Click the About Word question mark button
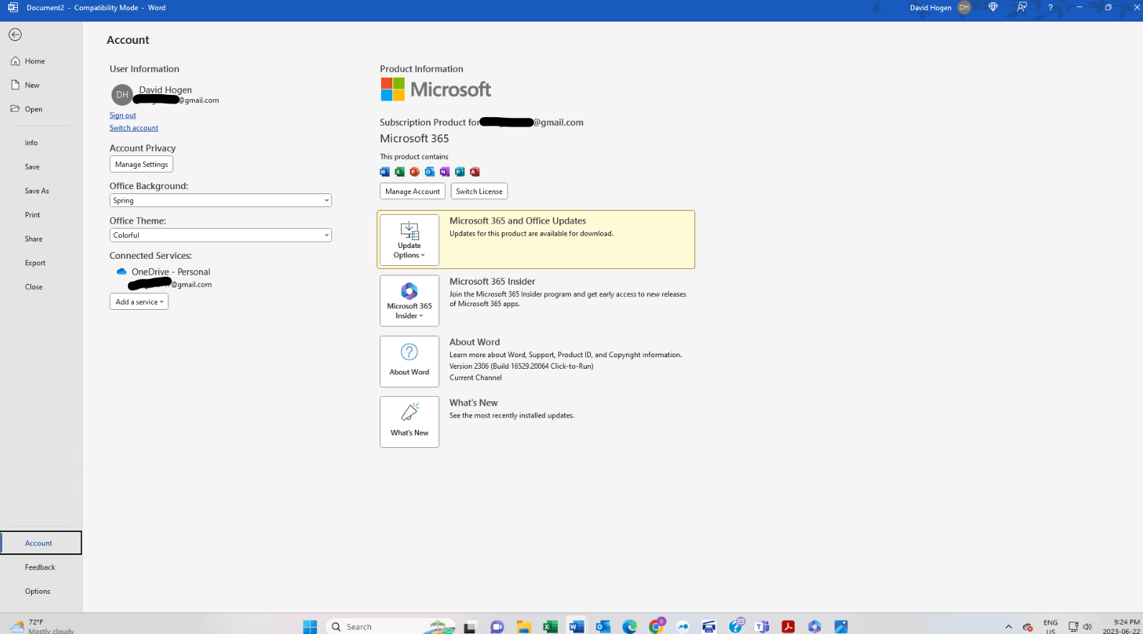Image resolution: width=1143 pixels, height=634 pixels. (x=409, y=362)
